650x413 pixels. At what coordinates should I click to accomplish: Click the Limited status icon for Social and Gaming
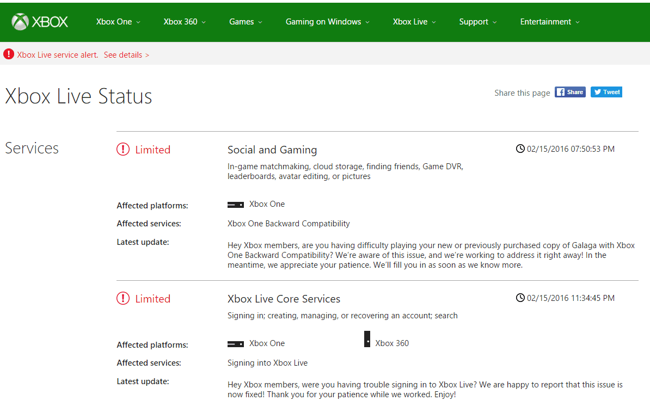click(123, 149)
